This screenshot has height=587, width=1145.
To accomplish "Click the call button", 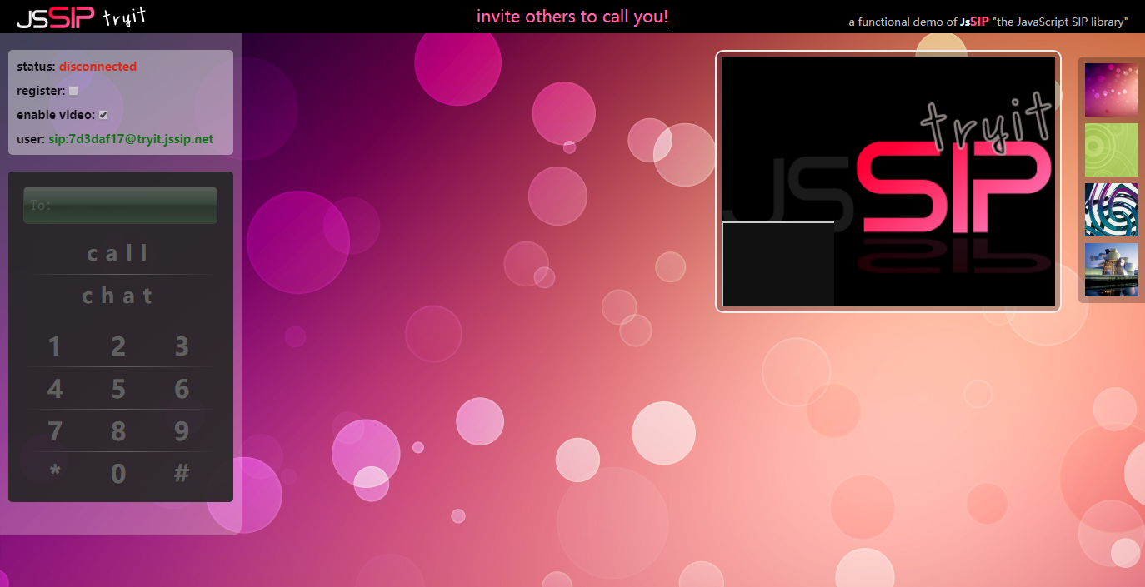I will pos(118,253).
